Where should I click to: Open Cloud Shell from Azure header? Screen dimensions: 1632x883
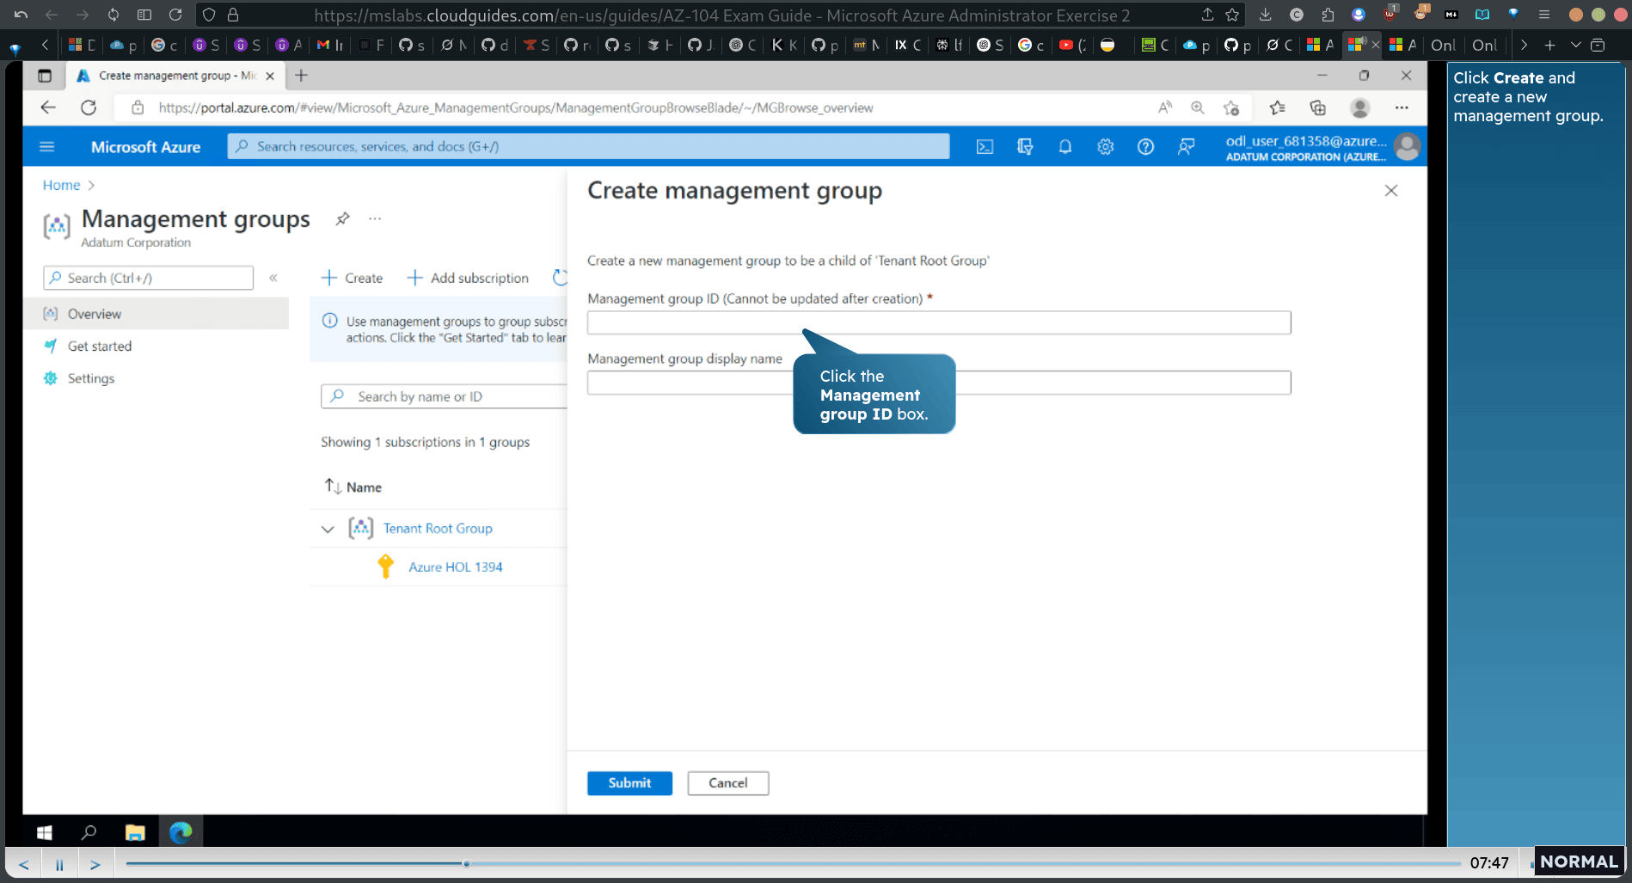tap(985, 147)
